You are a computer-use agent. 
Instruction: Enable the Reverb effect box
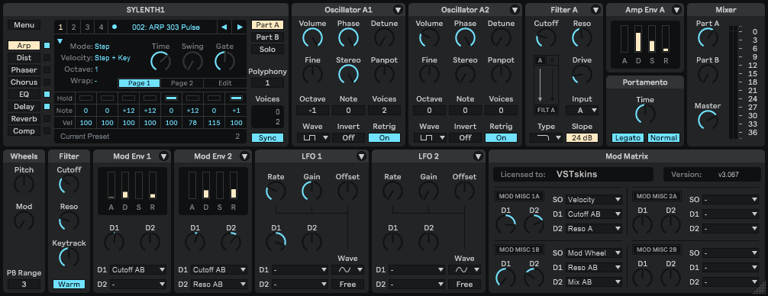click(47, 119)
